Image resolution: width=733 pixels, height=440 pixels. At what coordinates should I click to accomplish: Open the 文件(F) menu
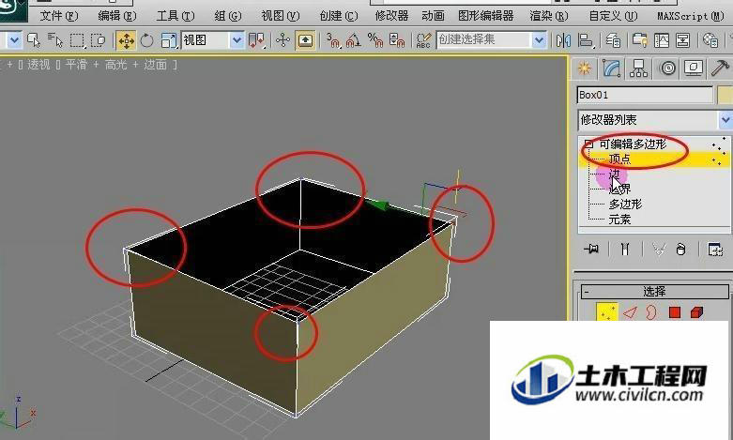(x=59, y=16)
